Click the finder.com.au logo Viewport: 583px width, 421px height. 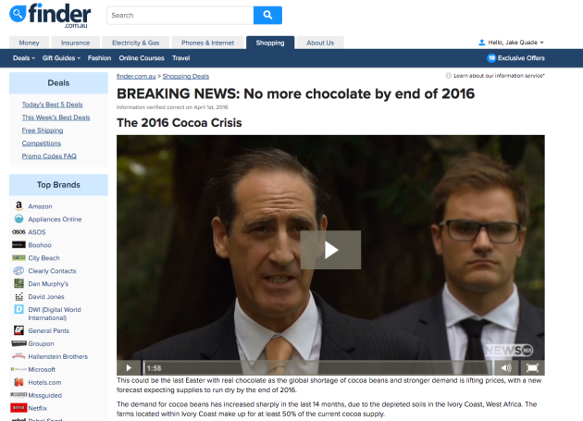(x=50, y=16)
